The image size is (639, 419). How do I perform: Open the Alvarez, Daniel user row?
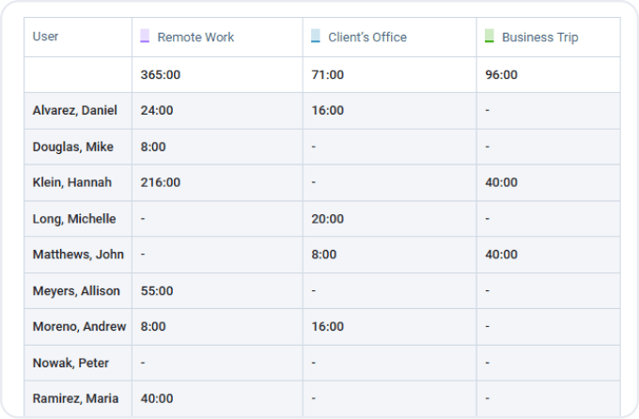[74, 110]
